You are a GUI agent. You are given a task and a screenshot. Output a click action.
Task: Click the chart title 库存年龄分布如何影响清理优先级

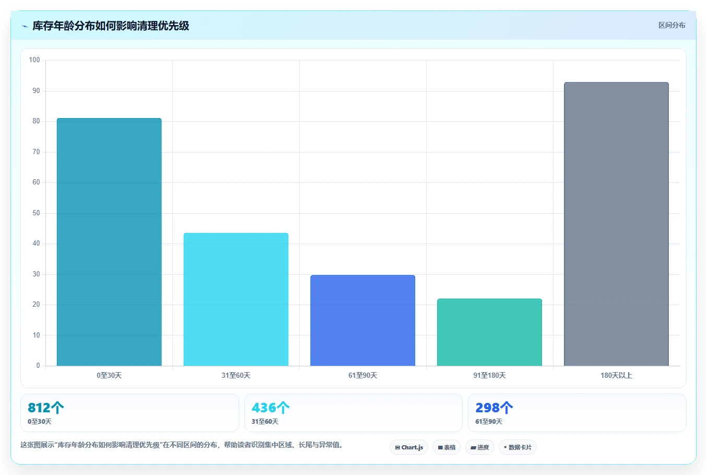[111, 26]
